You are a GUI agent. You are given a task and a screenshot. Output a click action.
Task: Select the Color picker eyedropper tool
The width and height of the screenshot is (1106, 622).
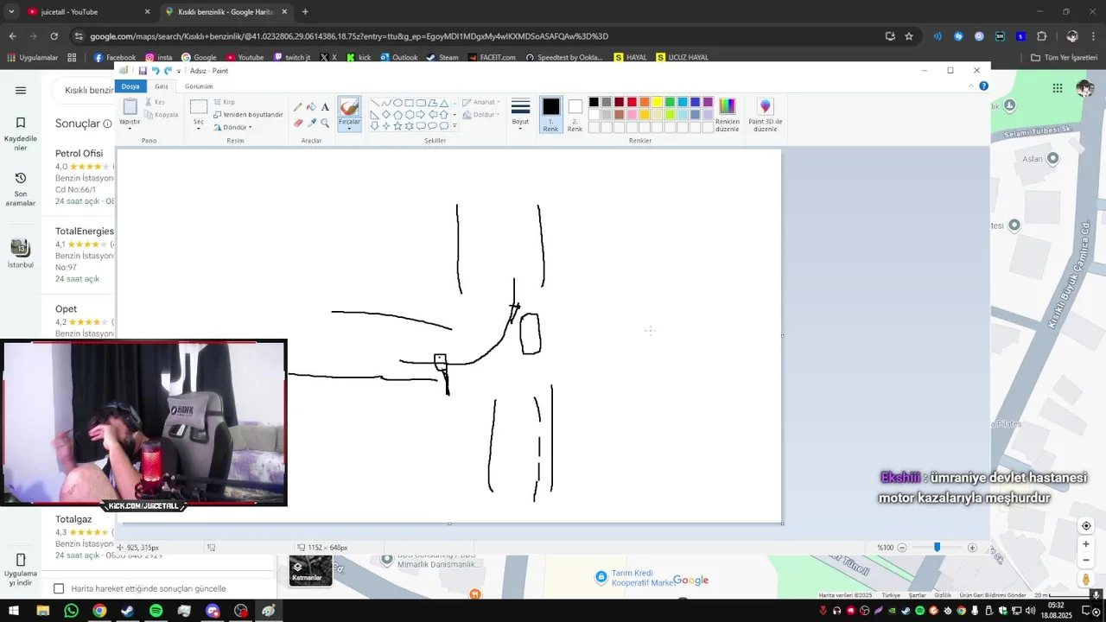pos(311,123)
